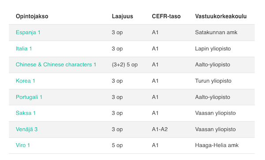
Task: Click the Laajuus column header
Action: coord(122,16)
